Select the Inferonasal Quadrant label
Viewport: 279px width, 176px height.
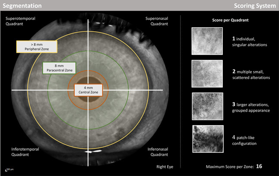[x=158, y=152]
